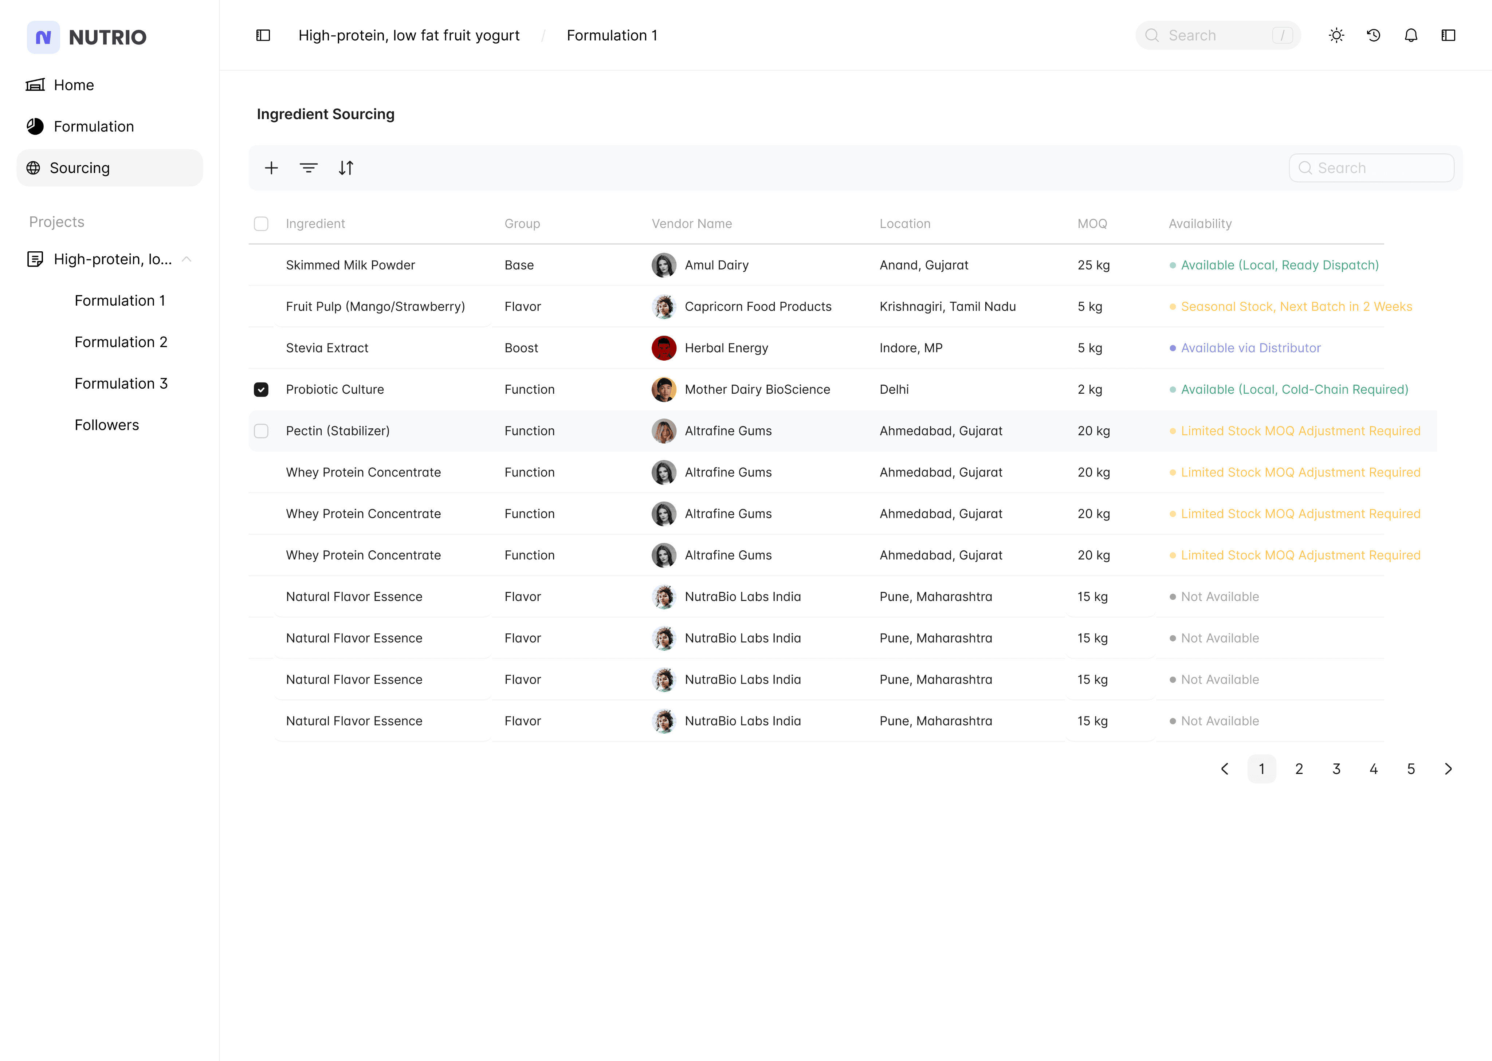Image resolution: width=1492 pixels, height=1061 pixels.
Task: Toggle the light theme sun icon
Action: [x=1336, y=35]
